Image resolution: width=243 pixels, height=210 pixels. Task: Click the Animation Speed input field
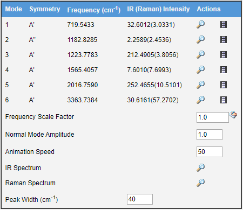click(210, 152)
